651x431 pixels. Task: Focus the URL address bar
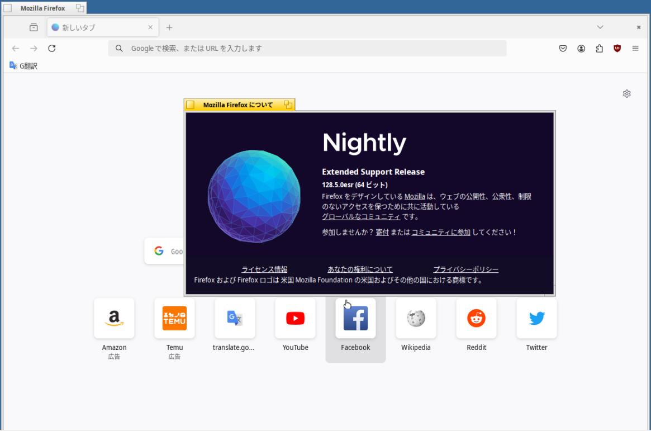point(307,49)
